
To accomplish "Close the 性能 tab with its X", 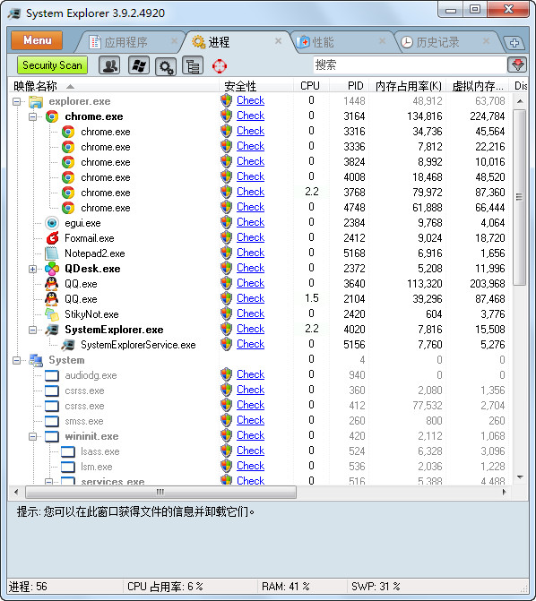I will (x=382, y=40).
